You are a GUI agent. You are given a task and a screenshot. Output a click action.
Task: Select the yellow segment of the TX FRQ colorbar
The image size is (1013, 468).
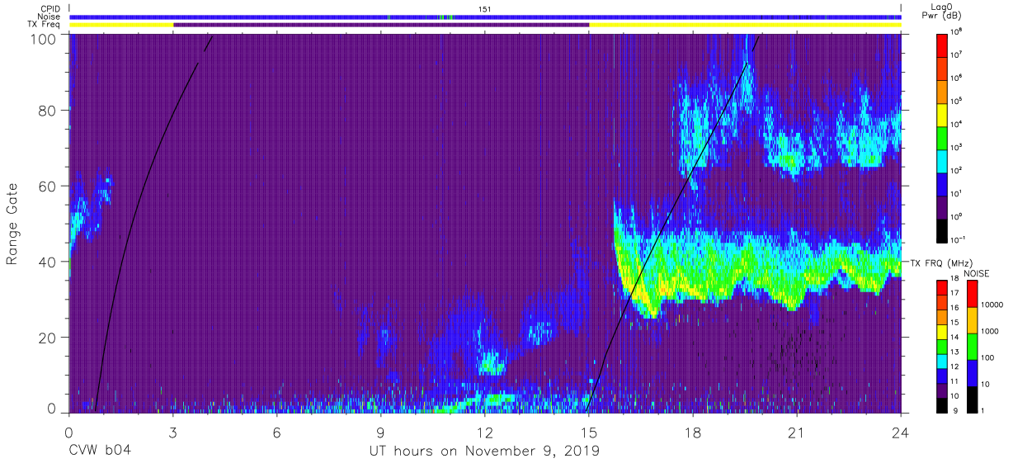(943, 332)
